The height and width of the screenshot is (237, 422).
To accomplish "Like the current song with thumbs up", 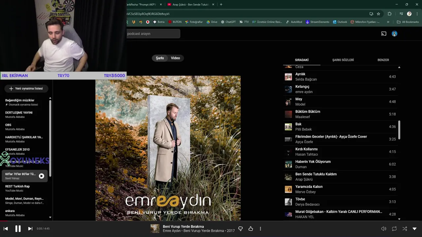I will pyautogui.click(x=251, y=228).
